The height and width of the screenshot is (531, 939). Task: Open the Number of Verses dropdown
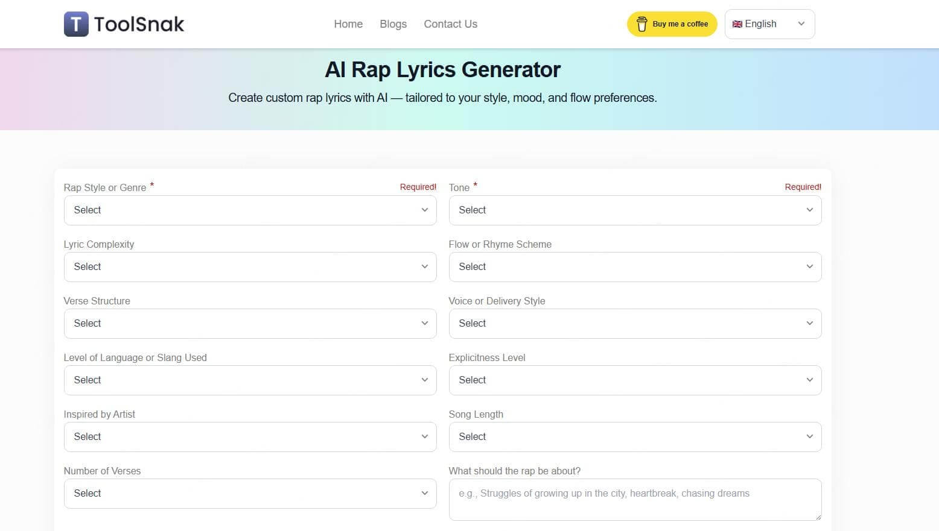pos(250,493)
